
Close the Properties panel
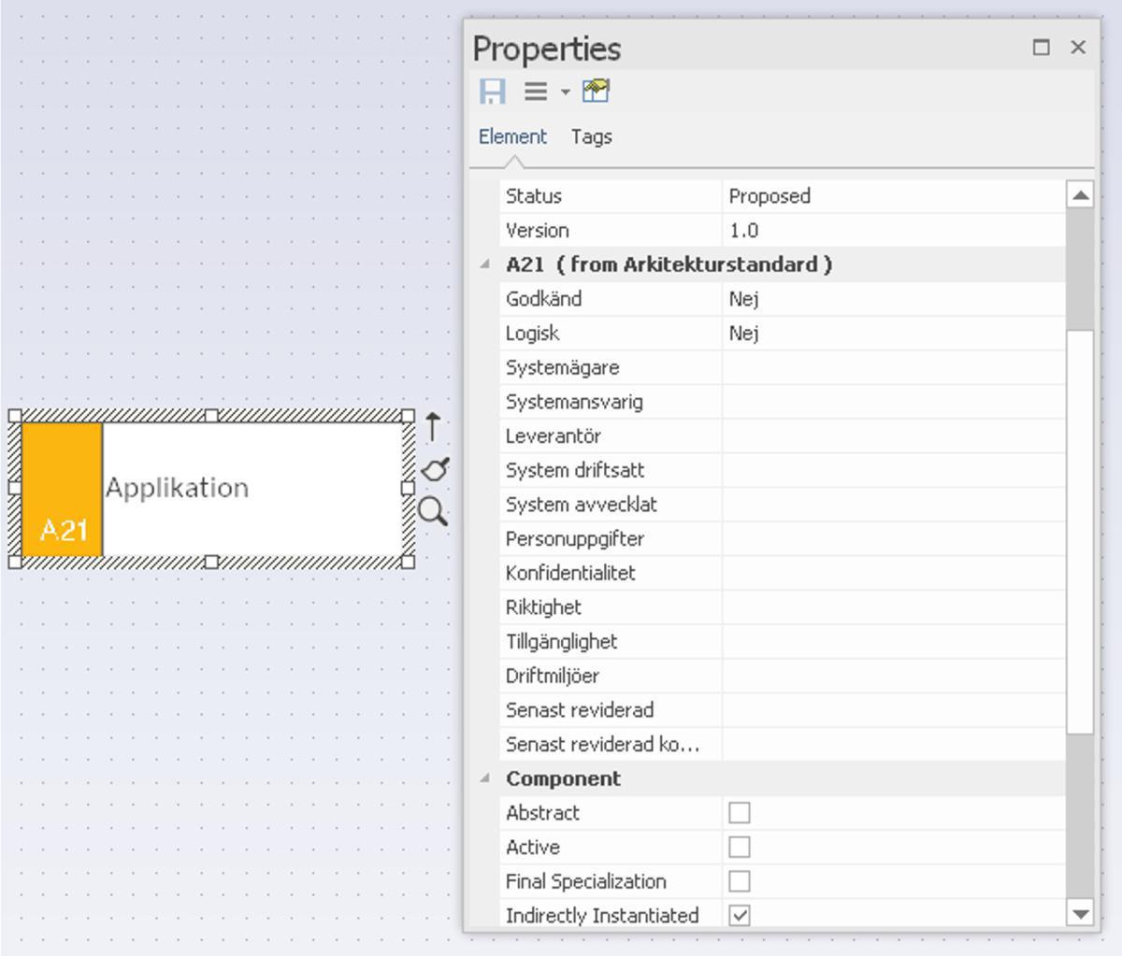(x=1078, y=48)
